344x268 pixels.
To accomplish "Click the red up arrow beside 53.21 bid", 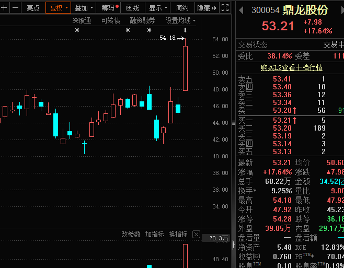I will [295, 121].
